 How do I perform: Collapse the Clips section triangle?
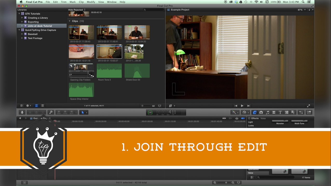tap(70, 21)
